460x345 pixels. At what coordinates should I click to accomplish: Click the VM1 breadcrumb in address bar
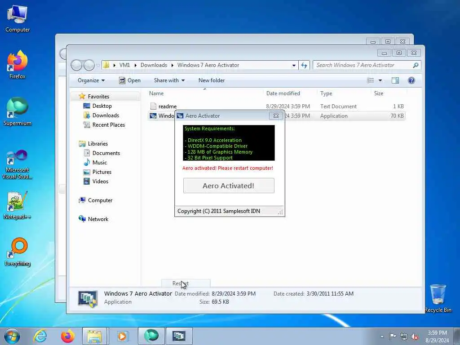click(124, 65)
